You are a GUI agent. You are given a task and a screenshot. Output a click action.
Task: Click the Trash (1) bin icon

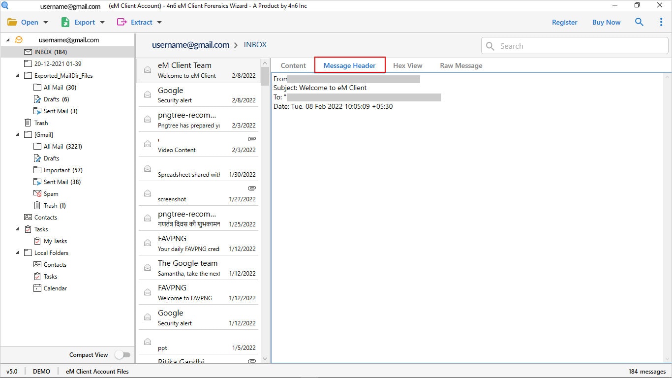tap(37, 205)
